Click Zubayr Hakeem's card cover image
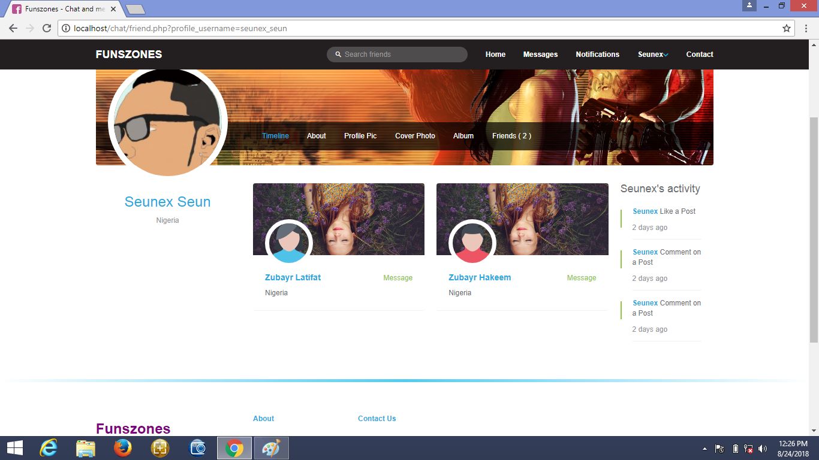 pyautogui.click(x=522, y=219)
